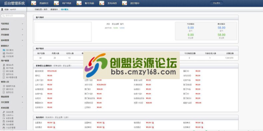Click the 当前在线人数 column header
Image resolution: width=263 pixels, height=131 pixels.
point(210,54)
